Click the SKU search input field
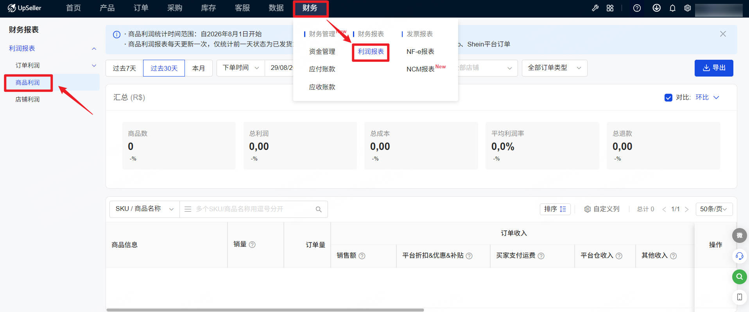 click(254, 209)
